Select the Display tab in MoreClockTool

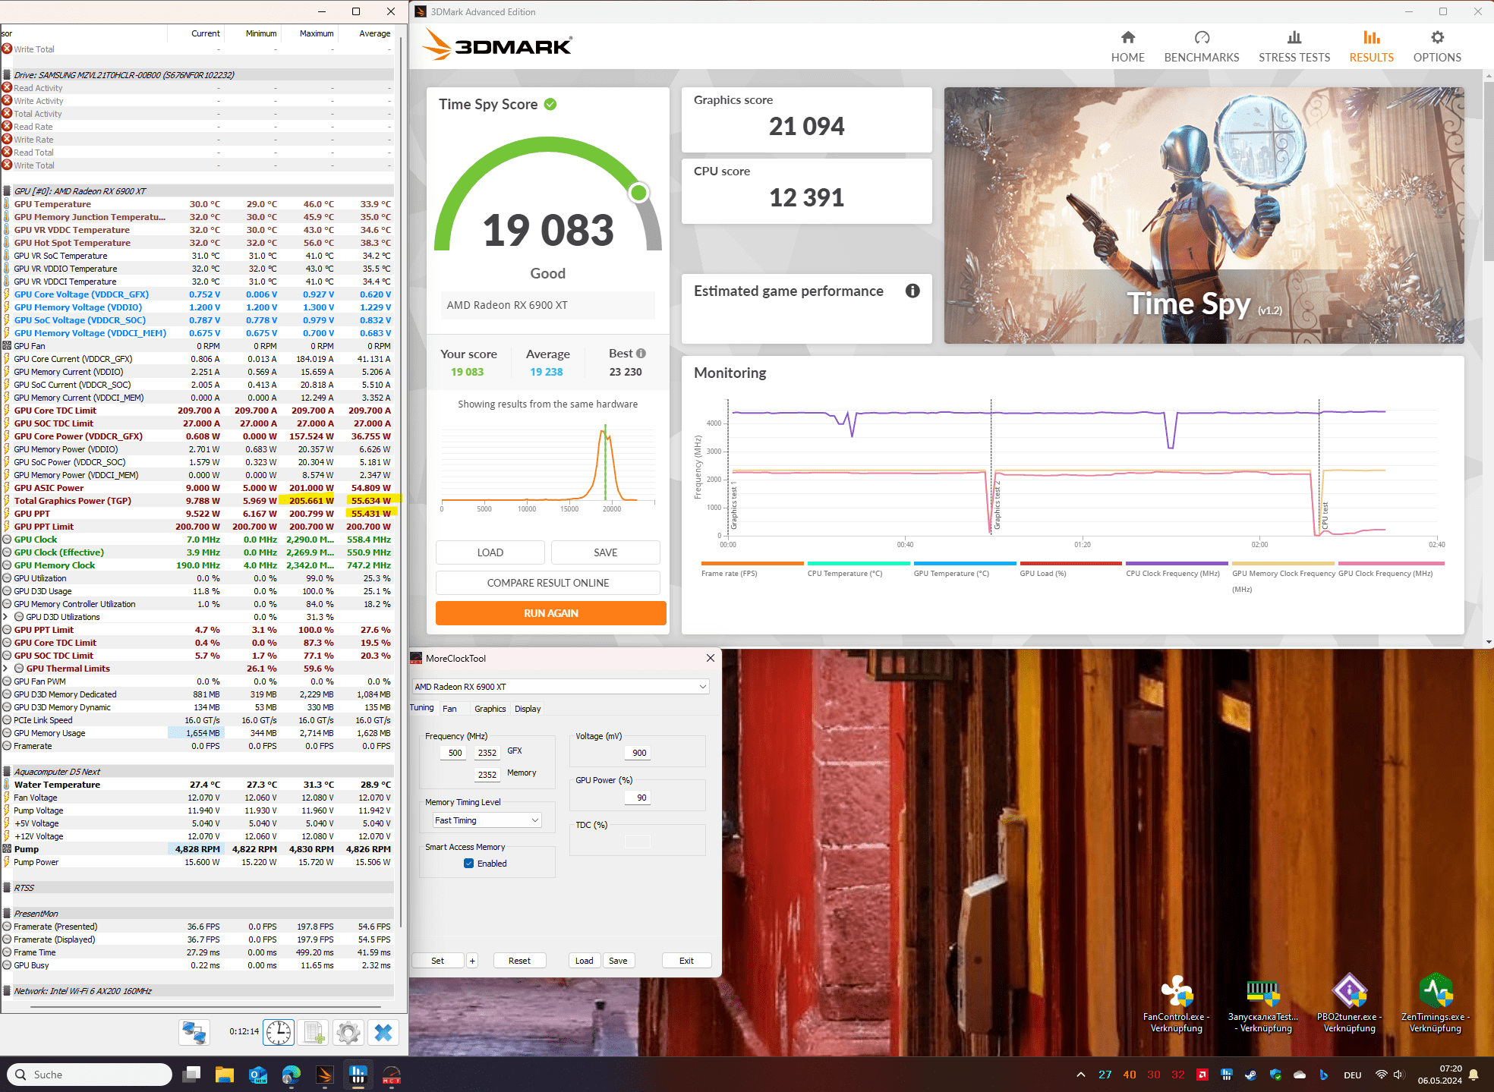528,709
